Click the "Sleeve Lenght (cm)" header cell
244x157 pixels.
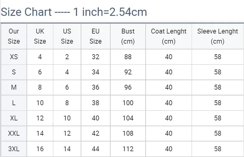(217, 36)
